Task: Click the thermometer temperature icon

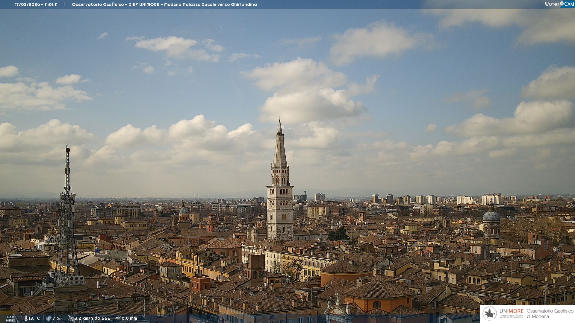Action: pyautogui.click(x=26, y=319)
